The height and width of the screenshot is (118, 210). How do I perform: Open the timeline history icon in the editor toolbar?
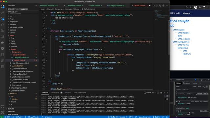157,6
